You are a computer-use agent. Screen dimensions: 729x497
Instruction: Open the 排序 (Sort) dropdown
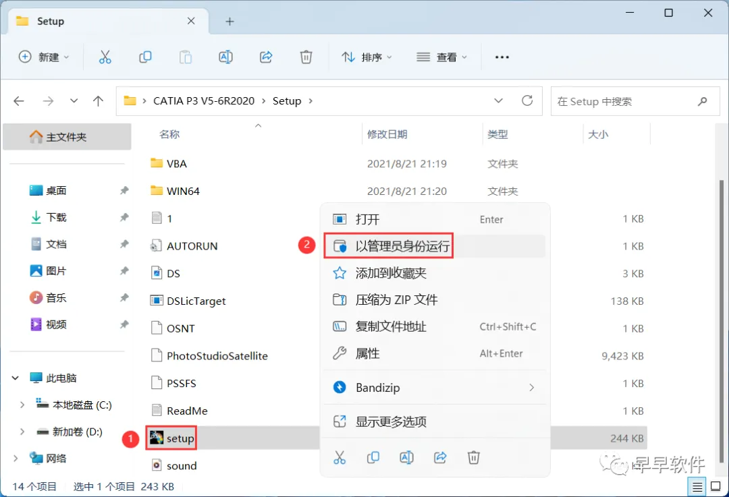coord(367,57)
